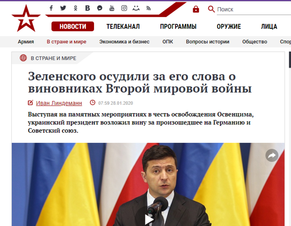This screenshot has width=291, height=226.
Task: Open the ОРУЖИЕ menu item
Action: point(229,26)
